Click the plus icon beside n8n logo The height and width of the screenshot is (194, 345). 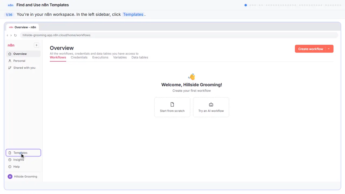click(x=36, y=45)
